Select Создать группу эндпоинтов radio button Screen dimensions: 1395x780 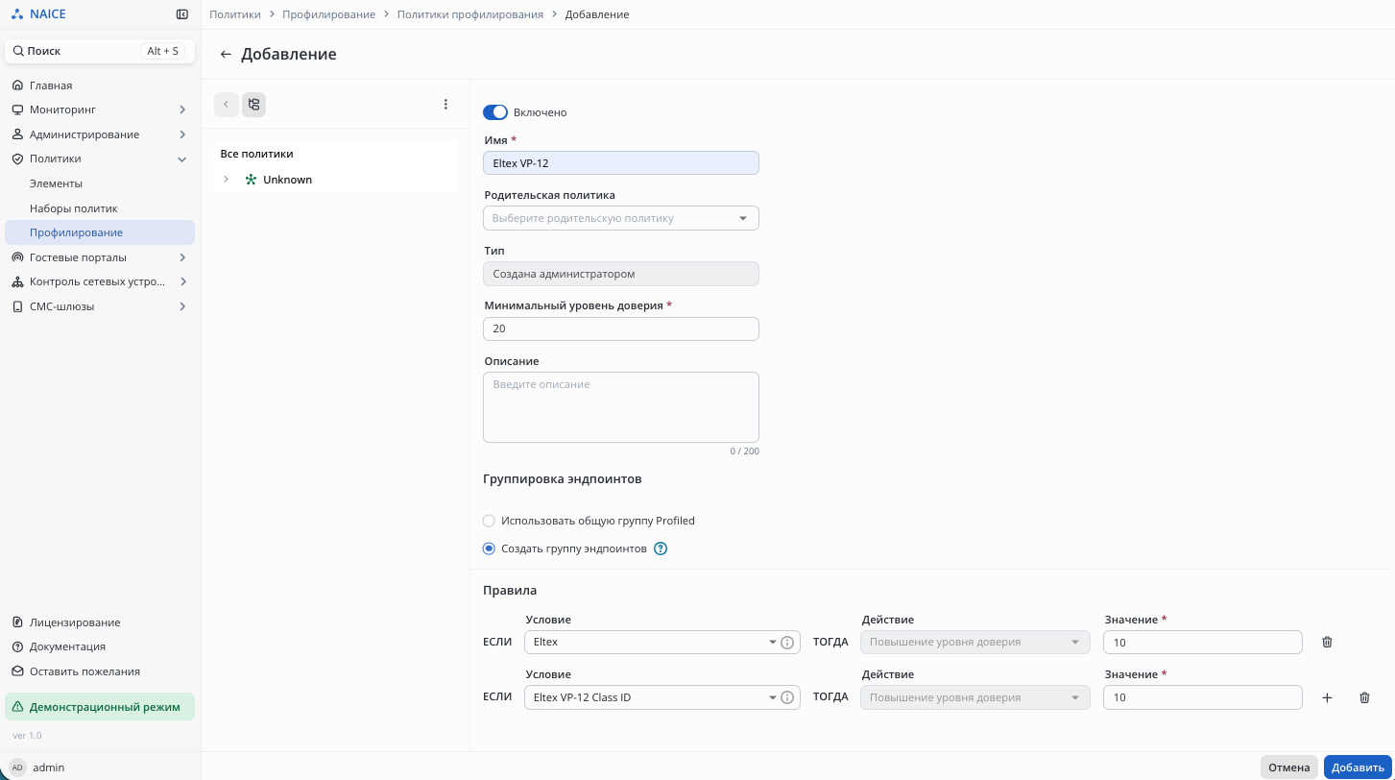pos(490,549)
